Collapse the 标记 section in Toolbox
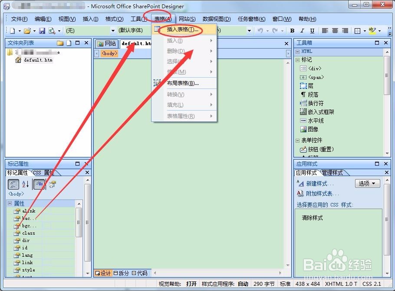The image size is (395, 291). (297, 60)
